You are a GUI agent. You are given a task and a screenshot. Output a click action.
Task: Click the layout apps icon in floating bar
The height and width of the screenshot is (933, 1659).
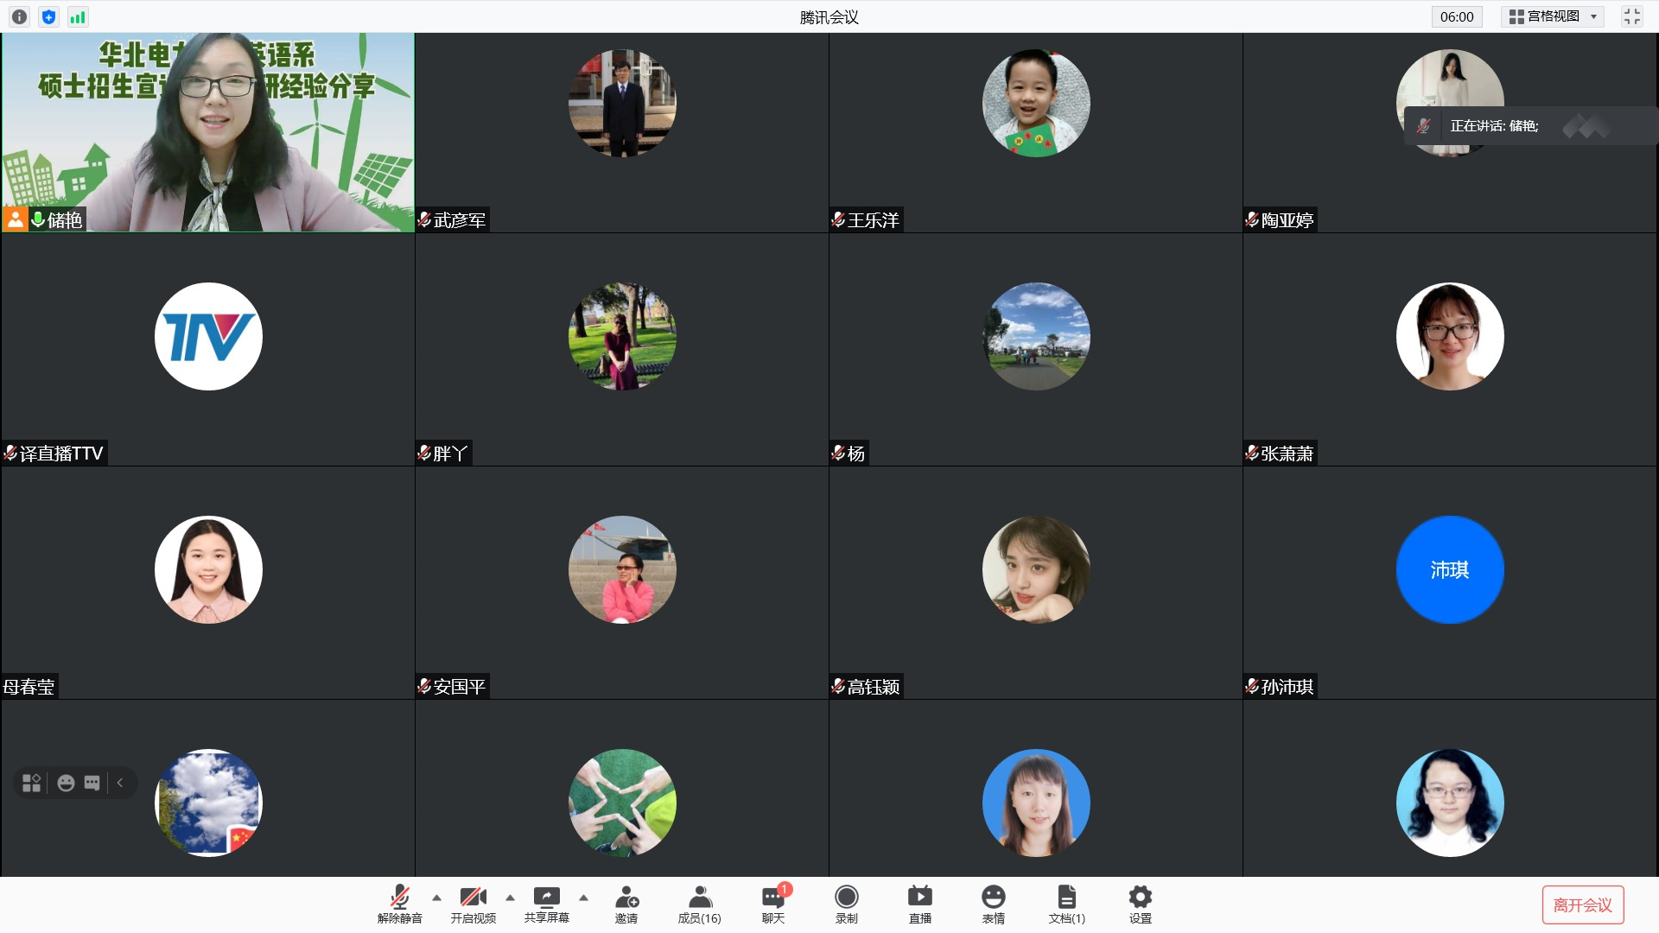(31, 783)
